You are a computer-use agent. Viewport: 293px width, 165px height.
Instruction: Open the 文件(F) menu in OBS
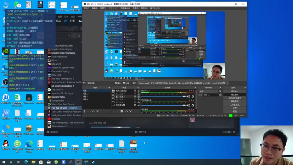click(x=86, y=8)
